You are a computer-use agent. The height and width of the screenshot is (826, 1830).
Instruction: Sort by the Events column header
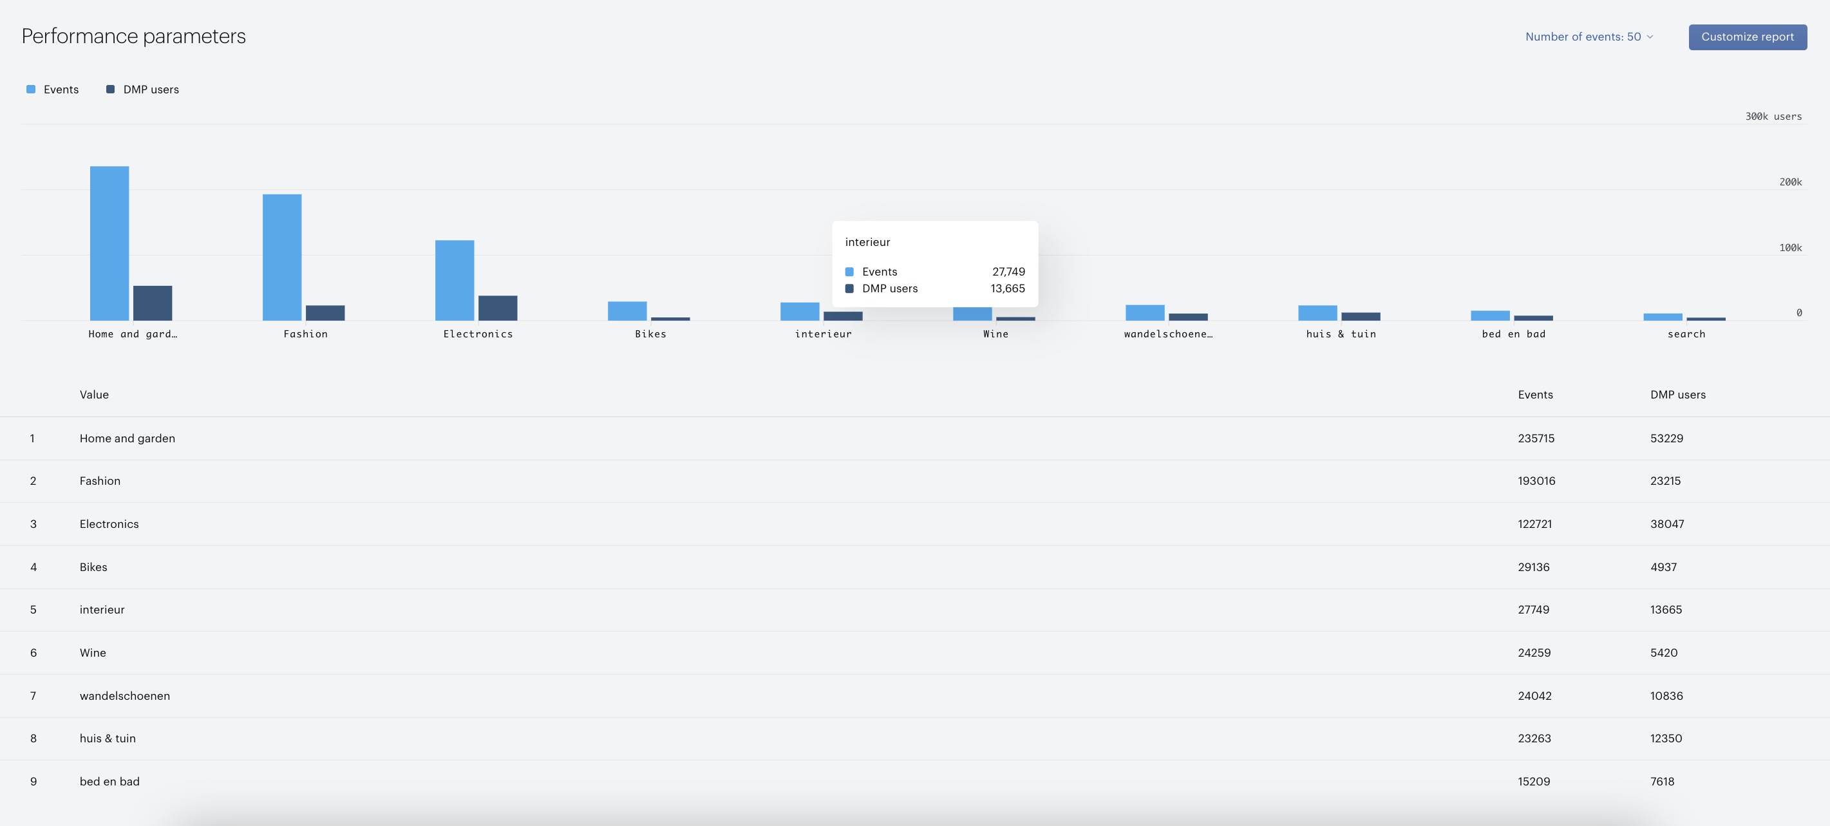point(1535,395)
